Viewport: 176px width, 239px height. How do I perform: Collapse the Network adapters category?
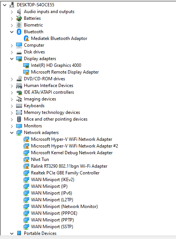pos(12,133)
